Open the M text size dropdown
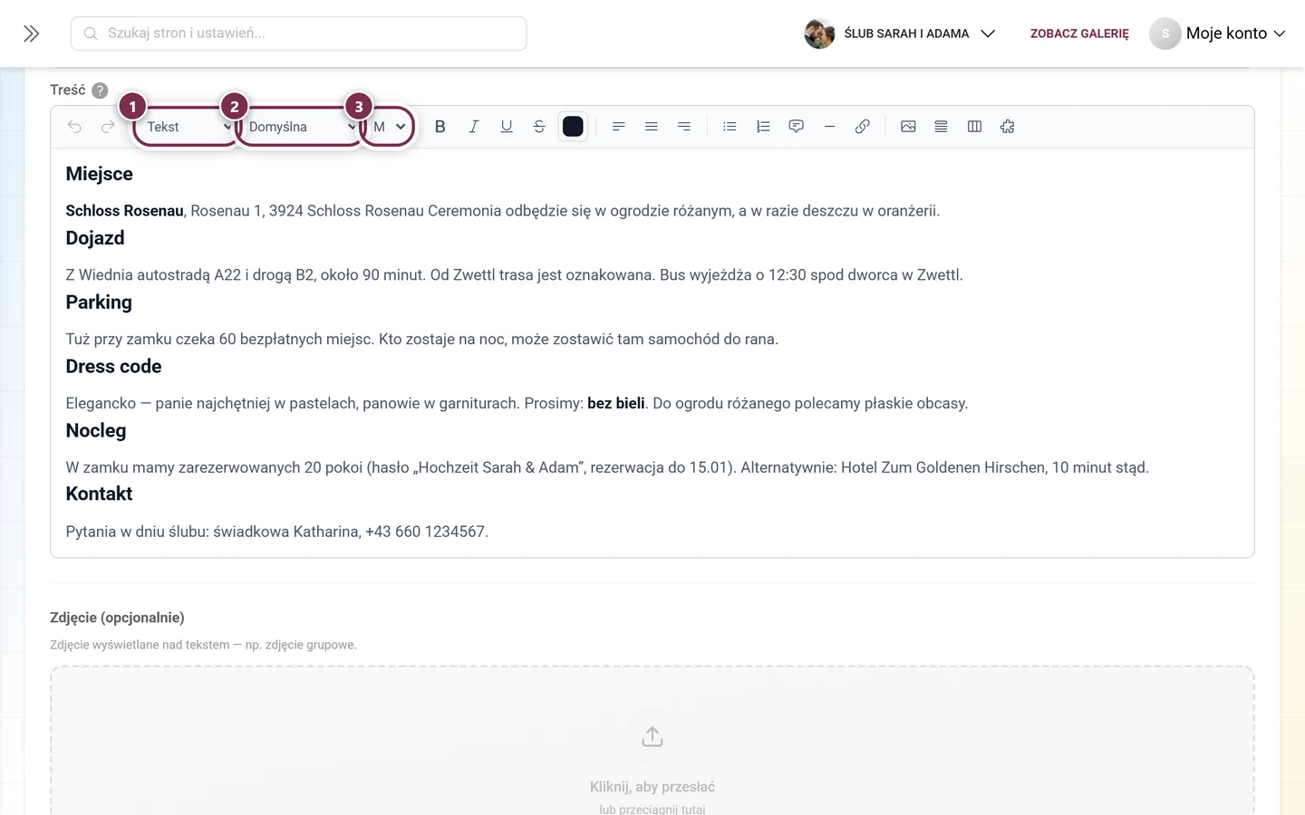The width and height of the screenshot is (1305, 815). [389, 127]
